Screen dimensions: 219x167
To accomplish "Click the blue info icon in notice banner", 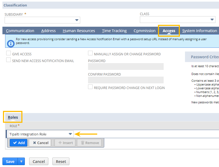I will tap(11, 44).
